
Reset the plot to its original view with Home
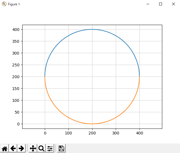pyautogui.click(x=5, y=148)
